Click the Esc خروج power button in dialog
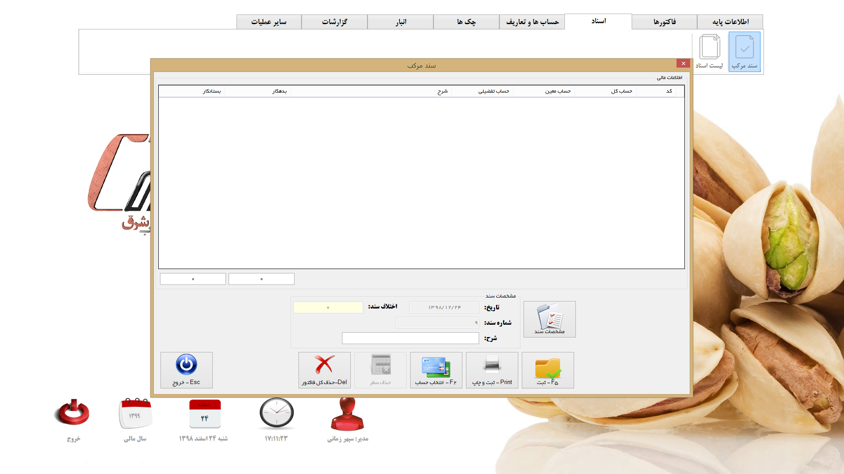The width and height of the screenshot is (844, 474). 186,370
